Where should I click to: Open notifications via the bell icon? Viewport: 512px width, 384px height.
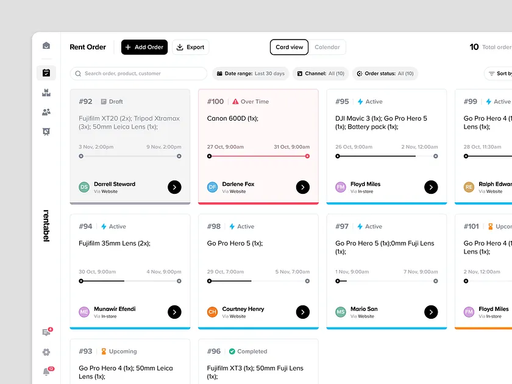point(46,372)
